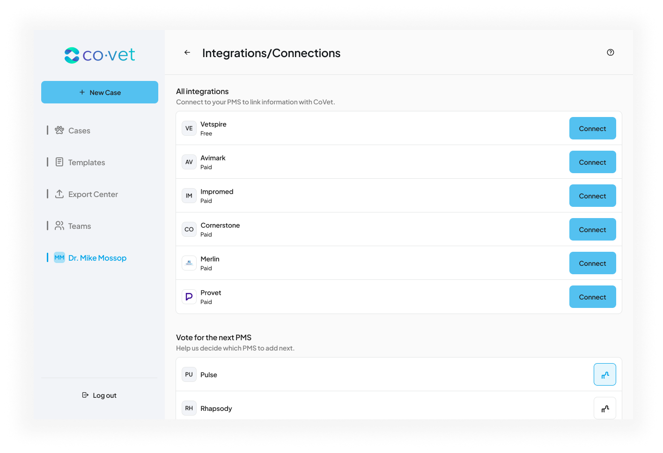This screenshot has height=453, width=663.
Task: Click the Cornerstone integration name
Action: (220, 225)
